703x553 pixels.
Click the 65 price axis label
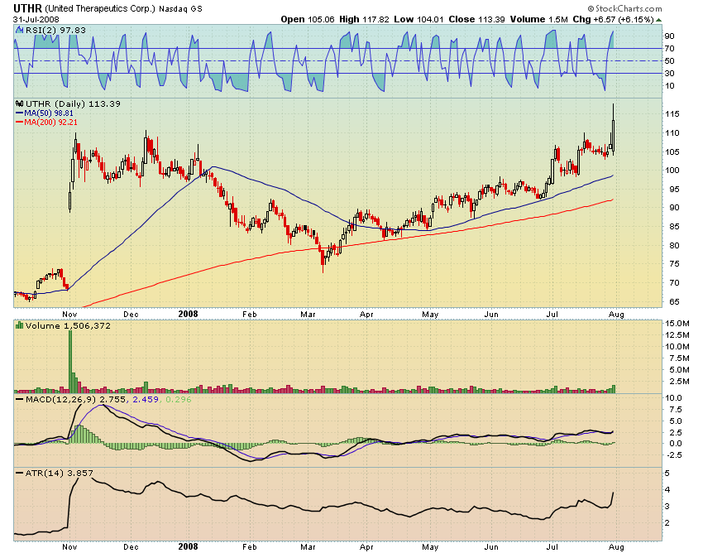(x=674, y=301)
